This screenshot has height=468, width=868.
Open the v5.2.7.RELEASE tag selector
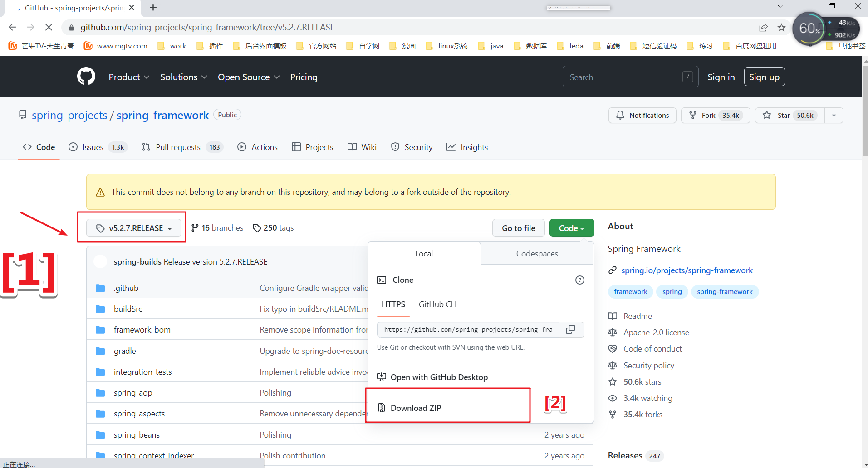(x=134, y=228)
